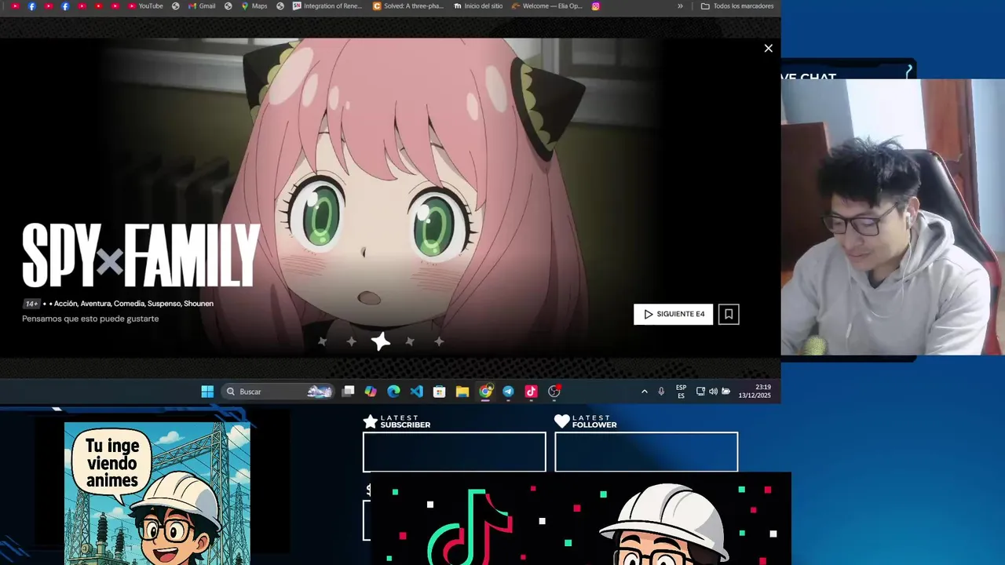
Task: Open network volume battery quick settings
Action: [x=713, y=392]
